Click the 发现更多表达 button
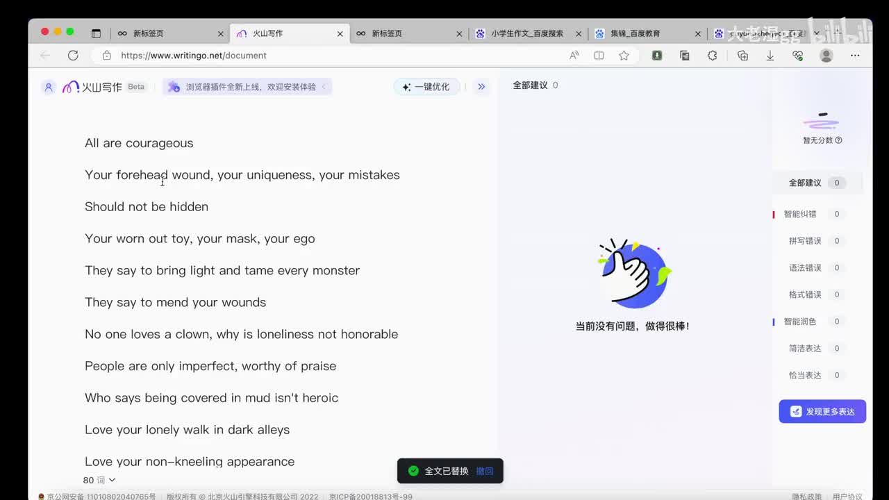 [822, 411]
